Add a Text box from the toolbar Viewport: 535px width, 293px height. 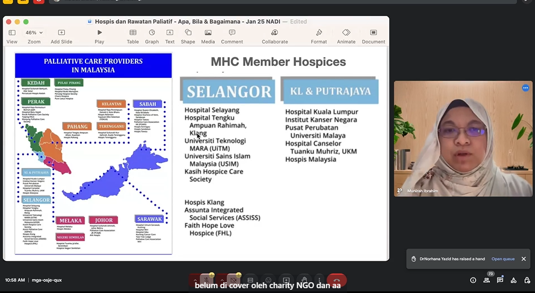tap(170, 33)
